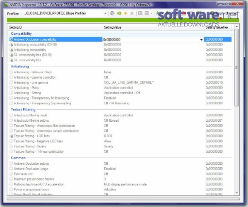Click gear icon beside SLI compatibility bits (DX10)

click(x=12, y=55)
